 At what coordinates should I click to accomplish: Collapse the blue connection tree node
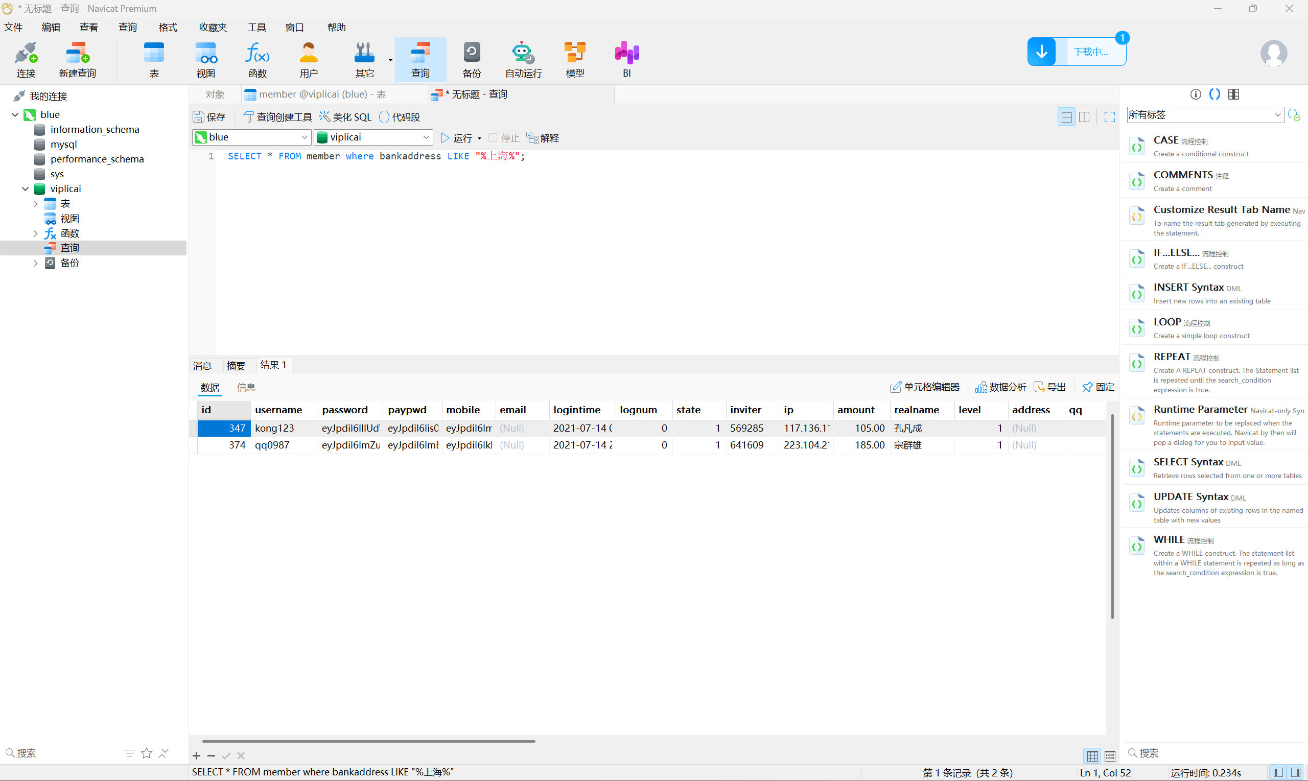coord(15,114)
